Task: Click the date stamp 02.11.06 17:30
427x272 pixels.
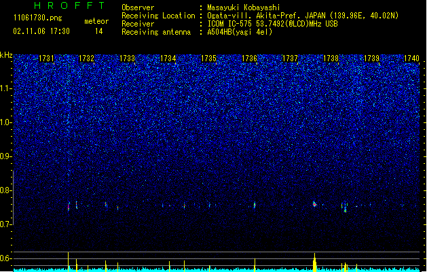Action: click(41, 31)
